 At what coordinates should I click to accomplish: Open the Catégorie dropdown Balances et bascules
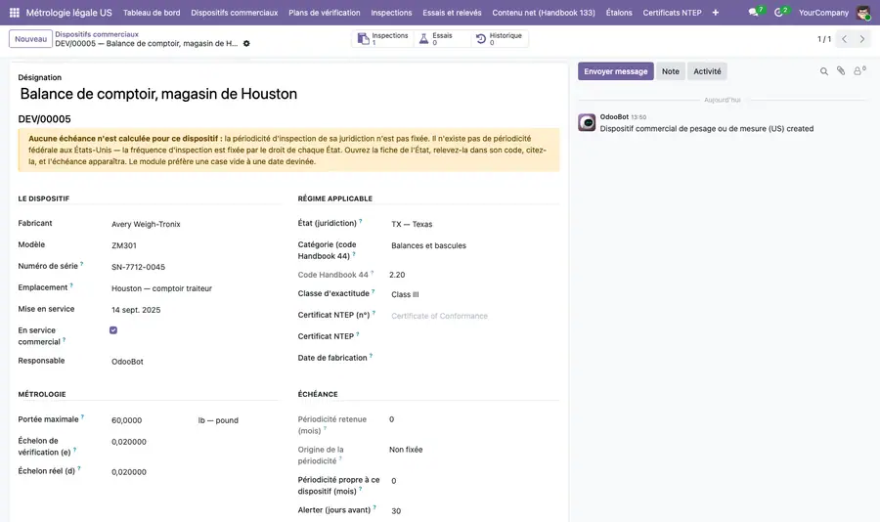pos(473,245)
